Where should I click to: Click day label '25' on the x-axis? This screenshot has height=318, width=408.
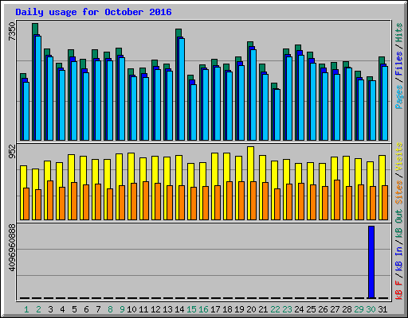[311, 309]
